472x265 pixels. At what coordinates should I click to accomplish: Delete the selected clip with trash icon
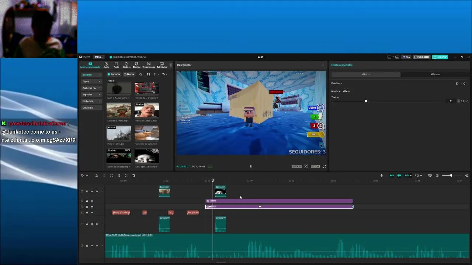(134, 176)
